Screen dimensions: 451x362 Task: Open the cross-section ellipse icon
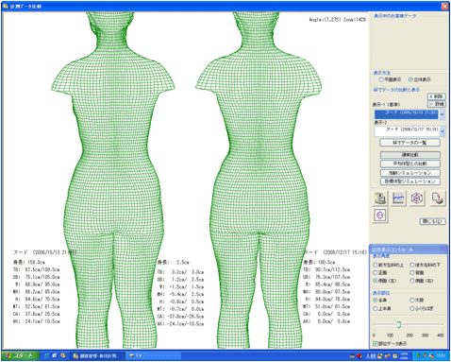[x=380, y=215]
